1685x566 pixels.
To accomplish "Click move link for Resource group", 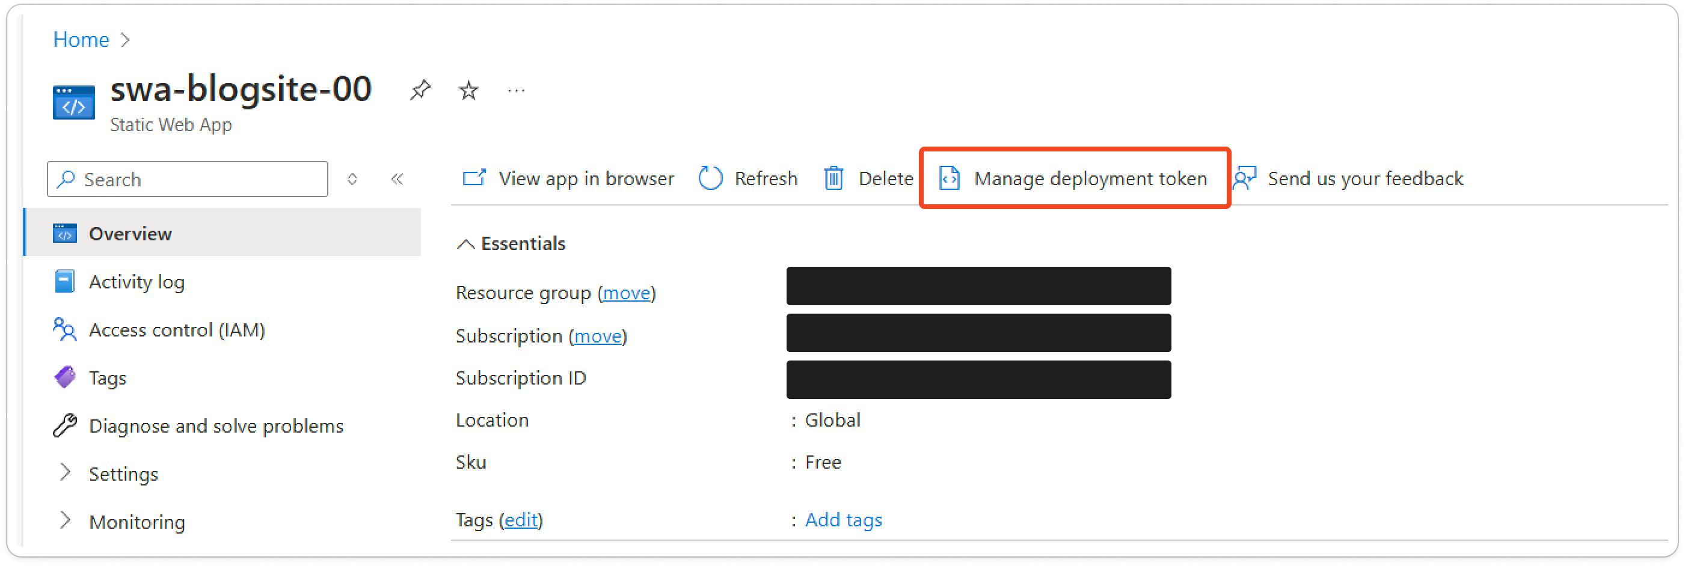I will 626,293.
